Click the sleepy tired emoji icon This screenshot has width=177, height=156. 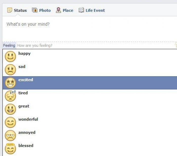pyautogui.click(x=10, y=96)
